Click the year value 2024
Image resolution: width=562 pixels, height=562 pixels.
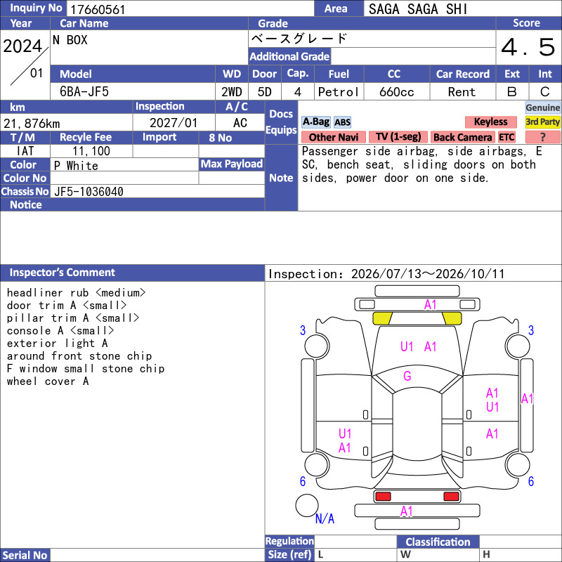tap(22, 46)
